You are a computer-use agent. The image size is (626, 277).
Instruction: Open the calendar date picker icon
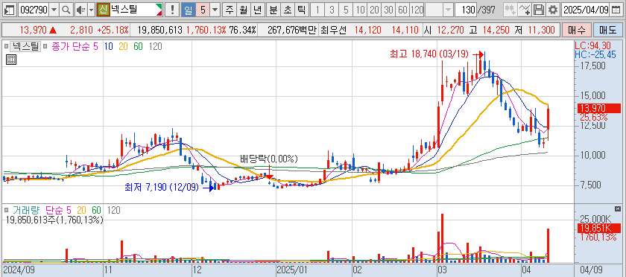click(x=616, y=10)
